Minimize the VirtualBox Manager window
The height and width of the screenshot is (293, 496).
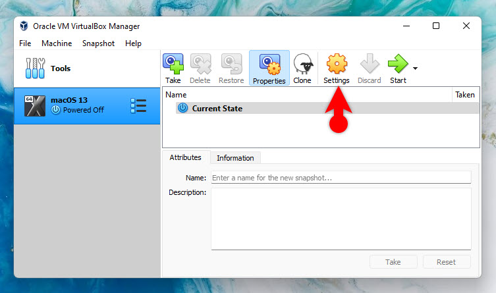coord(406,26)
